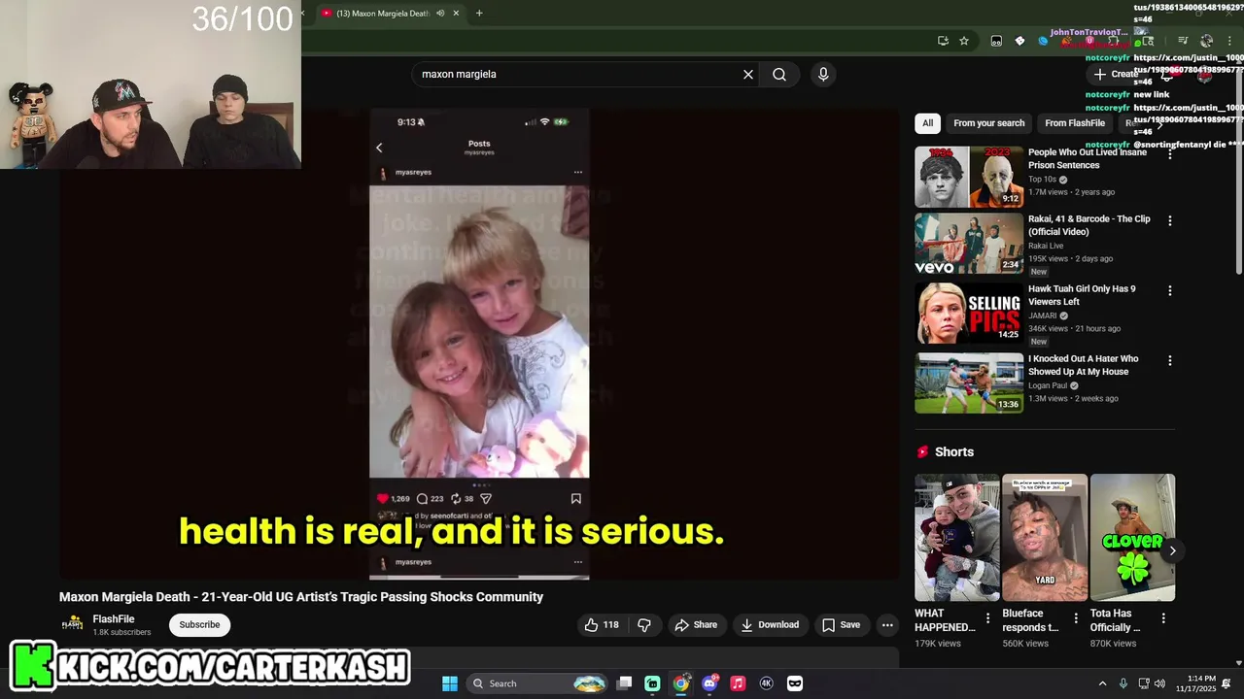Screen dimensions: 1244x699
Task: Like the video with 118 likes
Action: [x=602, y=625]
